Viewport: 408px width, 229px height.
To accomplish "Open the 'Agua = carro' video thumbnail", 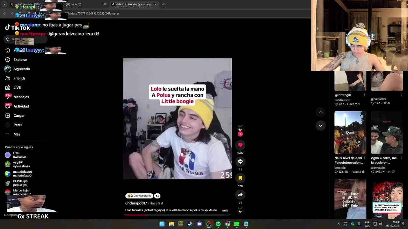I will pyautogui.click(x=387, y=133).
